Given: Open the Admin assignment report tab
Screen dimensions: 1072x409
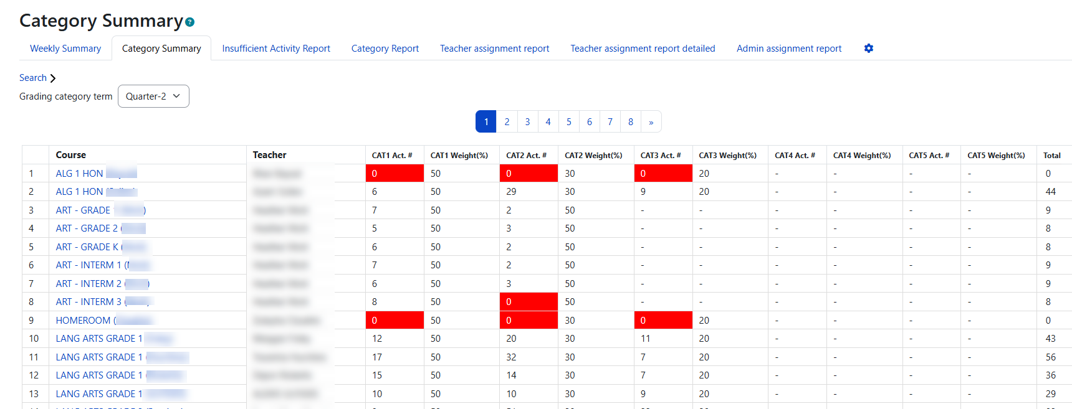Looking at the screenshot, I should pos(789,49).
